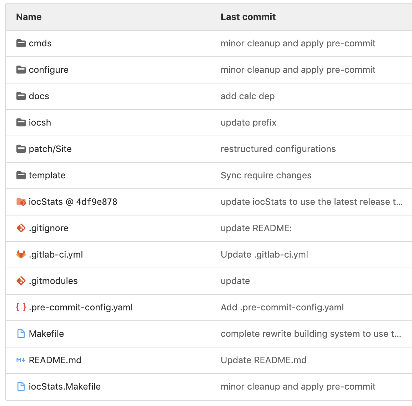Click the GitLab fox icon for .gitlab-ci.yml
412x406 pixels.
coord(21,255)
